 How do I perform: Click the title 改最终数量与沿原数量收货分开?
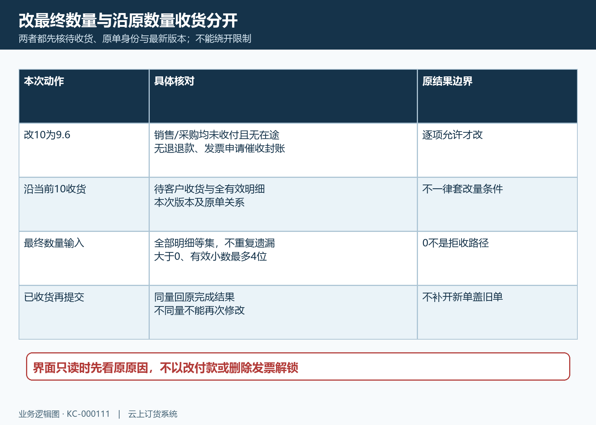pyautogui.click(x=128, y=21)
